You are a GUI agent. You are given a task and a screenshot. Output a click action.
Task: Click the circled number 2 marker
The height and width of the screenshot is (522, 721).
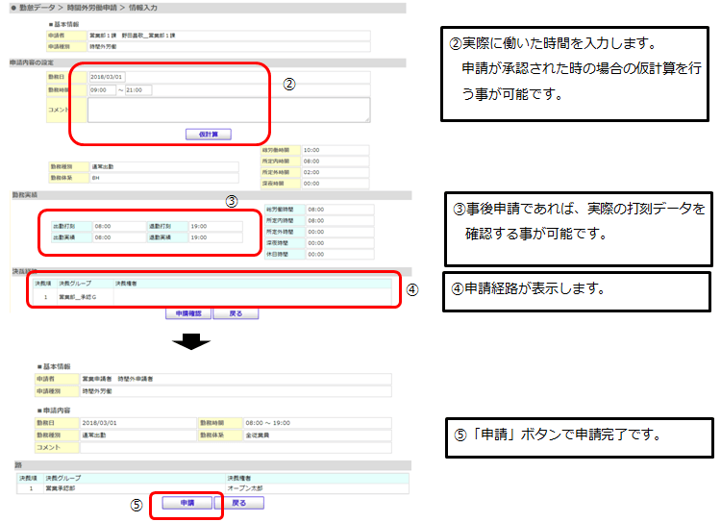[289, 85]
